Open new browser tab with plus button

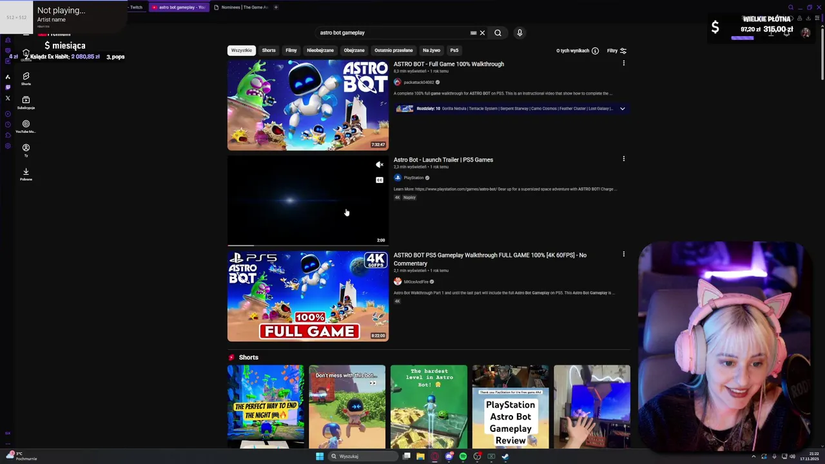pos(276,7)
